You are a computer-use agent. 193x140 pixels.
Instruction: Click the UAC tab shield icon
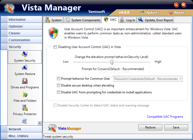106,19
